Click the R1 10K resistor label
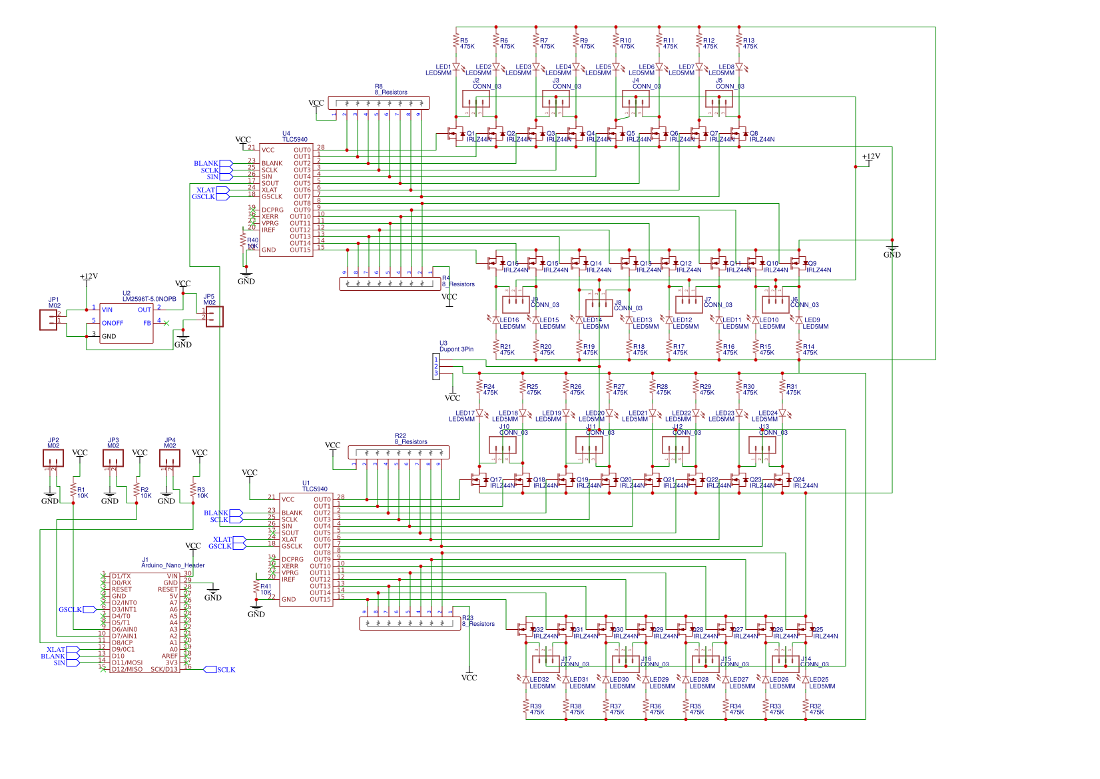Screen dimensions: 1100x779 click(x=83, y=493)
